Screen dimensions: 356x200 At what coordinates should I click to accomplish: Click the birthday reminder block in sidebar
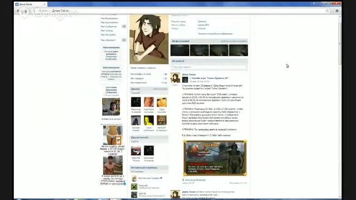click(111, 53)
